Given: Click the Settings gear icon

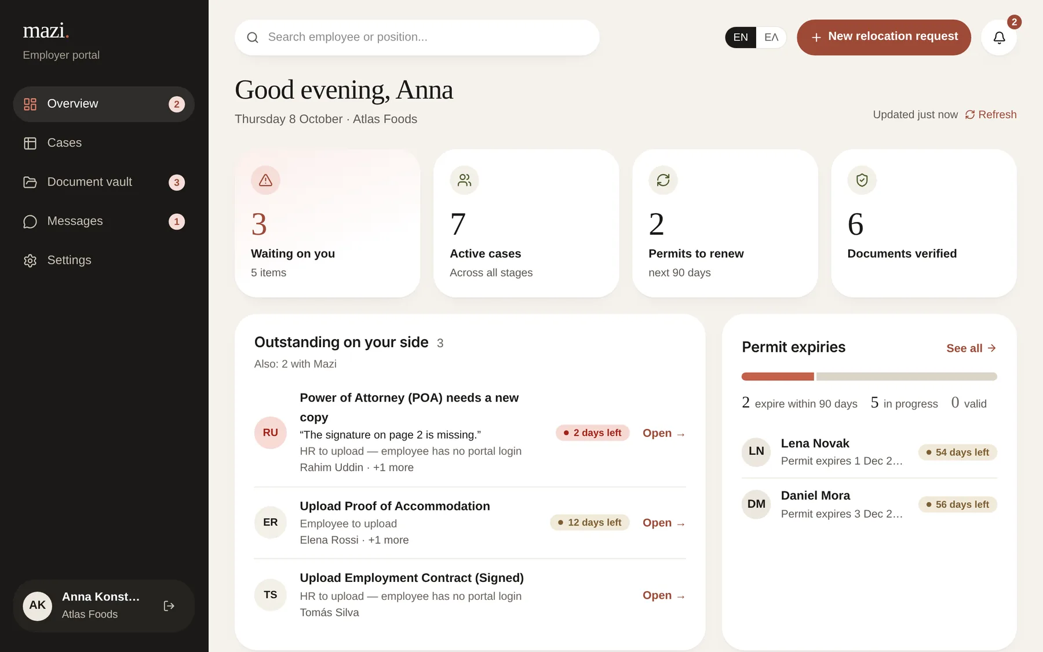Looking at the screenshot, I should coord(30,261).
